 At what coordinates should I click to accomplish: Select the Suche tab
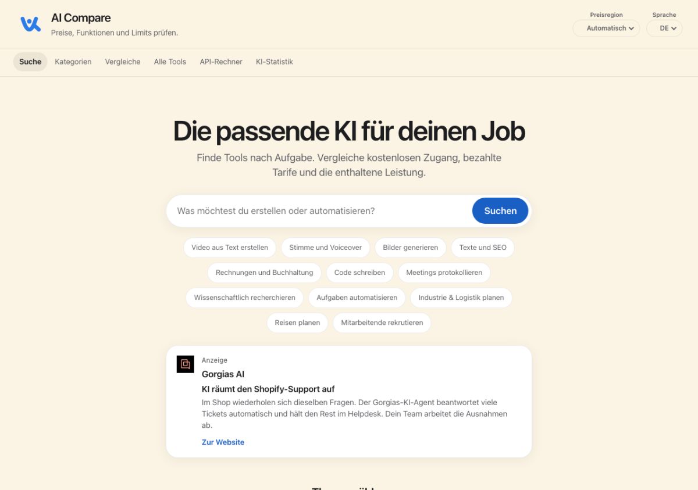click(x=30, y=62)
